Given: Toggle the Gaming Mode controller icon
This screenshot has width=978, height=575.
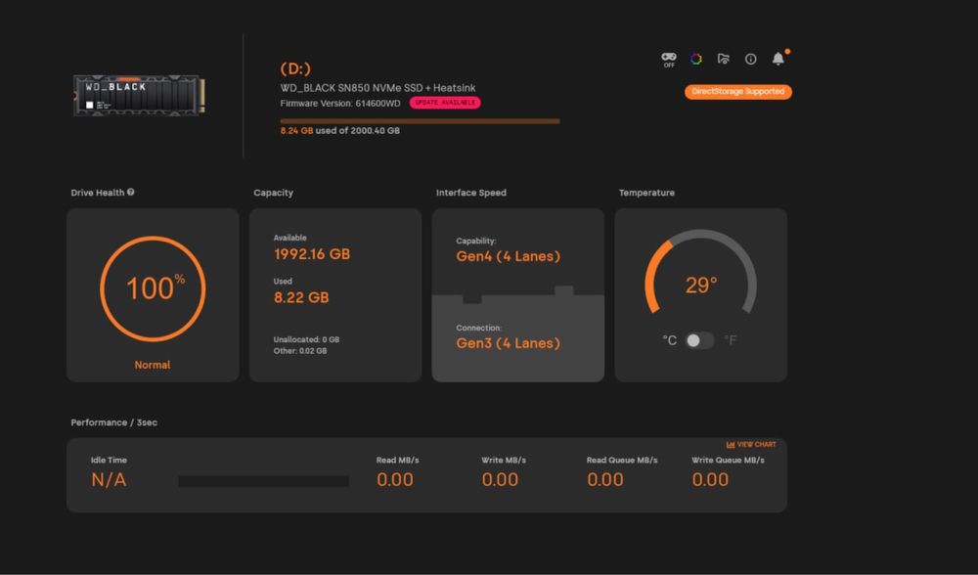Looking at the screenshot, I should 669,60.
